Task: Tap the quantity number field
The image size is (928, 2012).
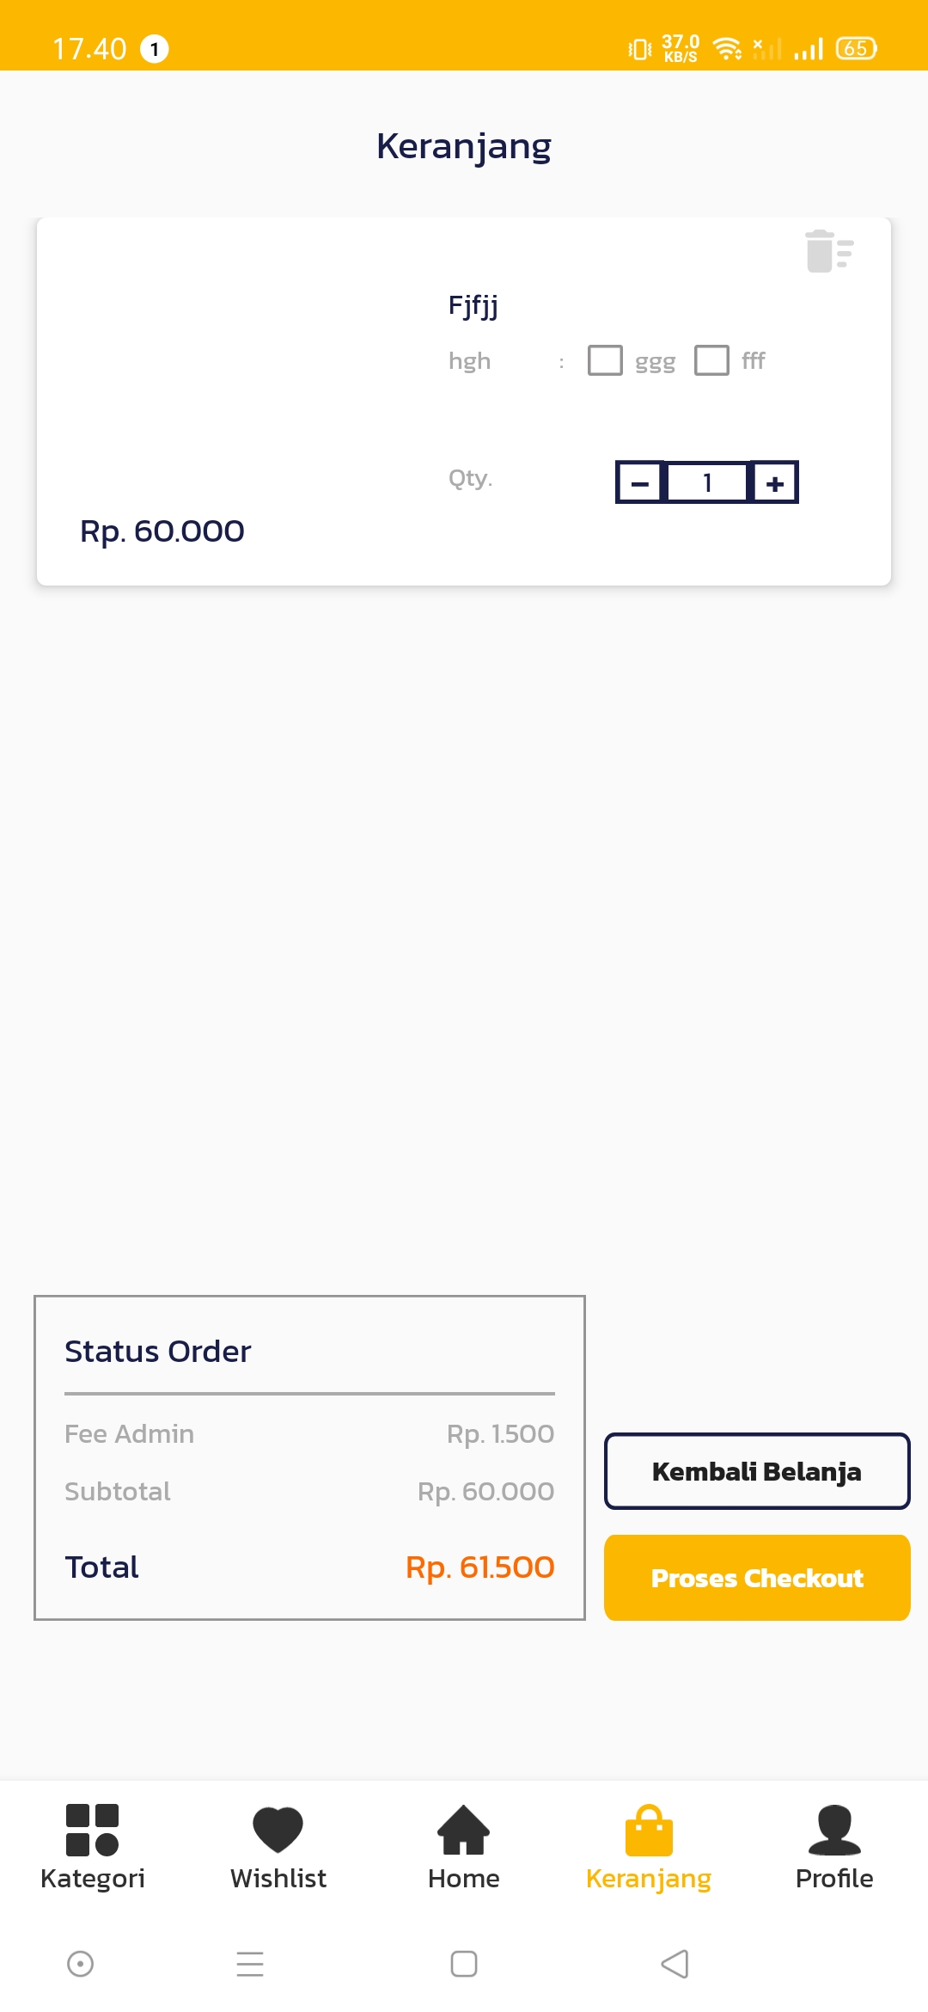Action: click(707, 482)
